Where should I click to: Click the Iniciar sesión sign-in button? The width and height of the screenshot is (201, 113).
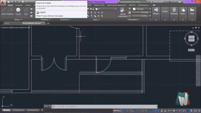(x=158, y=2)
